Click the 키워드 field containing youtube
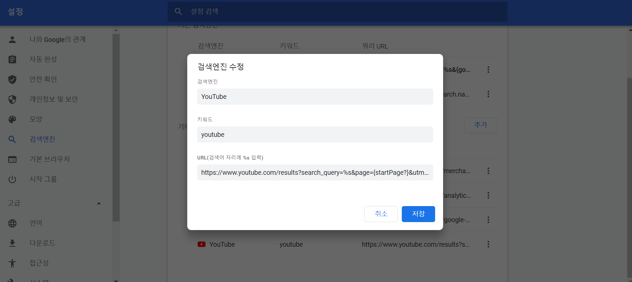The height and width of the screenshot is (282, 632). [315, 135]
